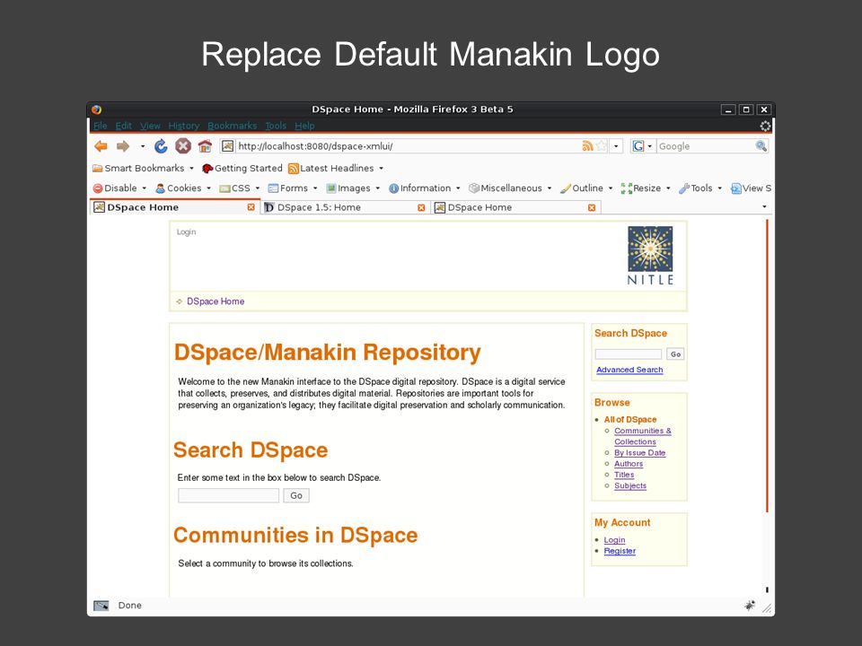Screen dimensions: 862x646
Task: Click the Firefox back arrow
Action: pyautogui.click(x=101, y=146)
